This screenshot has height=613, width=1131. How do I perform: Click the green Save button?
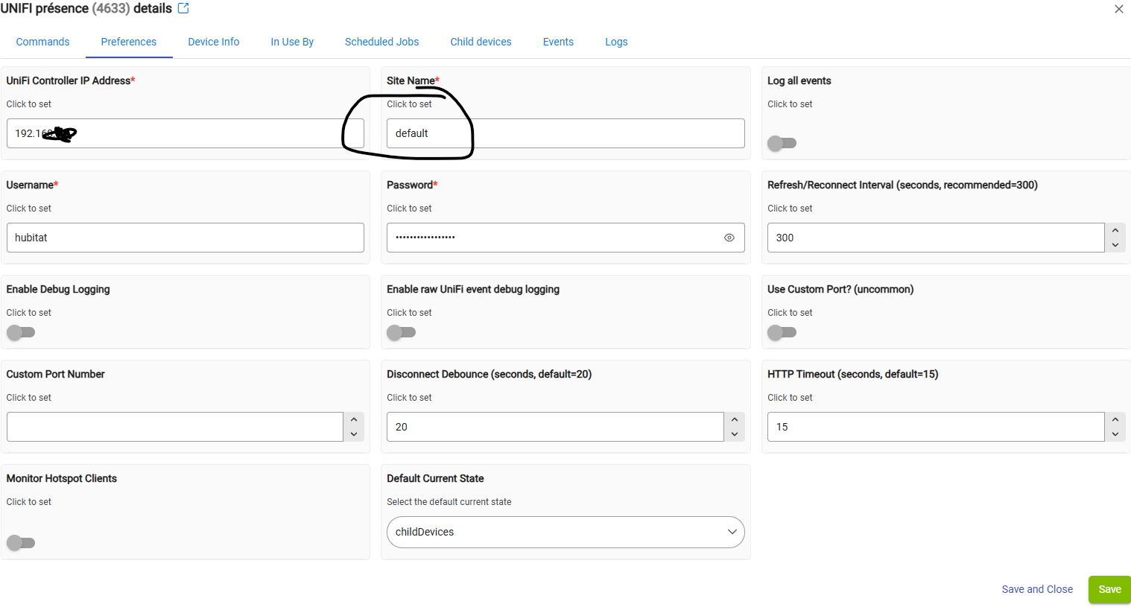pos(1109,589)
